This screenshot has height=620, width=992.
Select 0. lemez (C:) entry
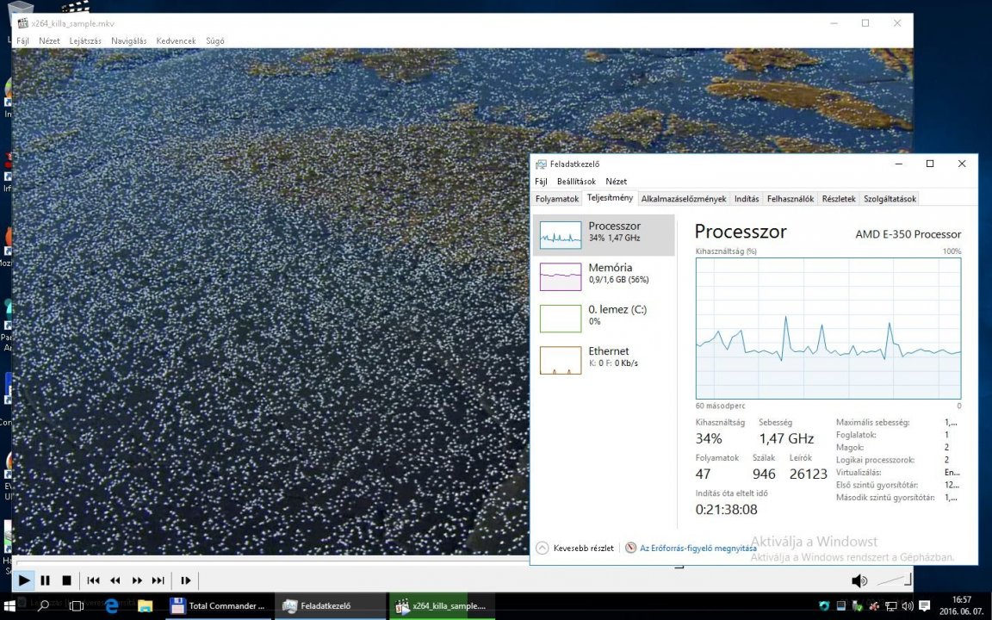click(604, 319)
